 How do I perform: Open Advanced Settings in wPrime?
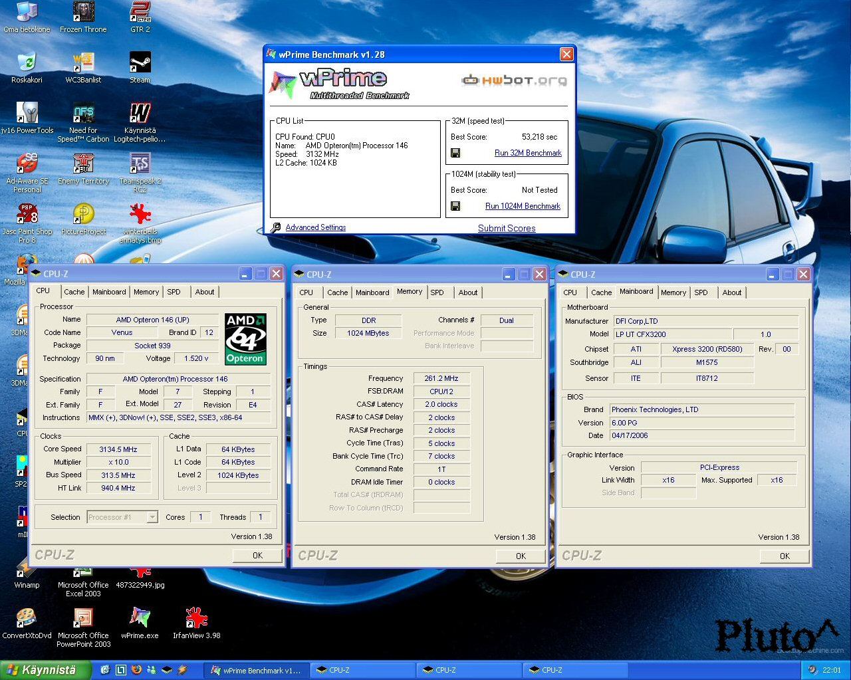316,227
